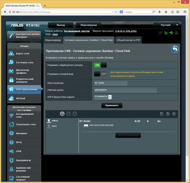Open Системный журнал notepad icon

coord(11,178)
